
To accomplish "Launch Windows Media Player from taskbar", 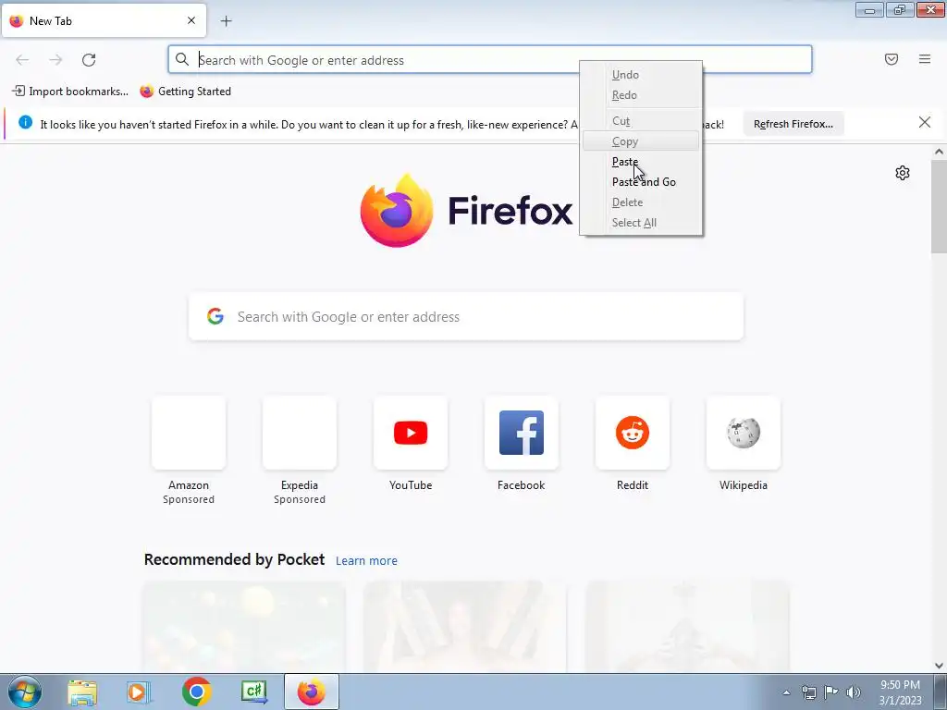I will click(x=139, y=692).
